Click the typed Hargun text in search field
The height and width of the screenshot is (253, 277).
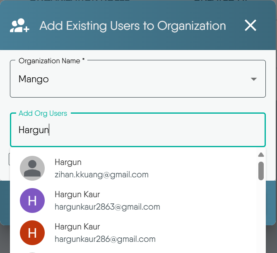pos(34,130)
